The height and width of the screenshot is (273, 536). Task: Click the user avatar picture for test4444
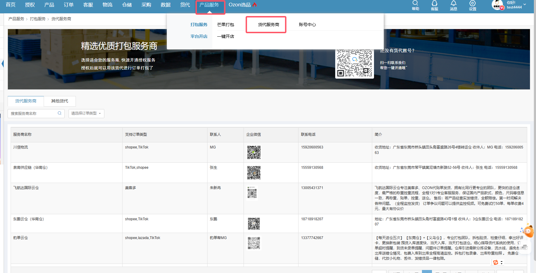tap(497, 5)
